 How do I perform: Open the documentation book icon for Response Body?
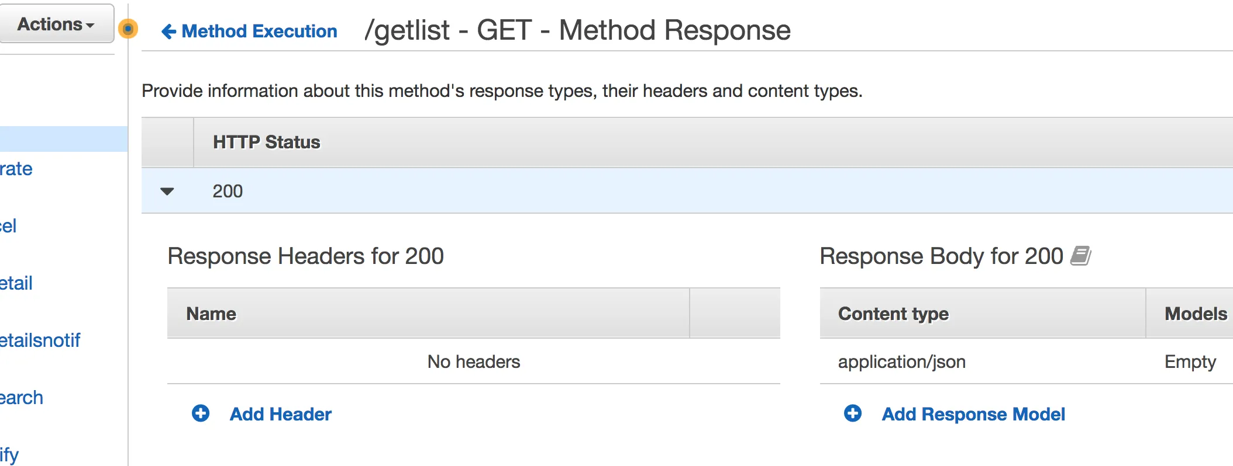(x=1080, y=256)
